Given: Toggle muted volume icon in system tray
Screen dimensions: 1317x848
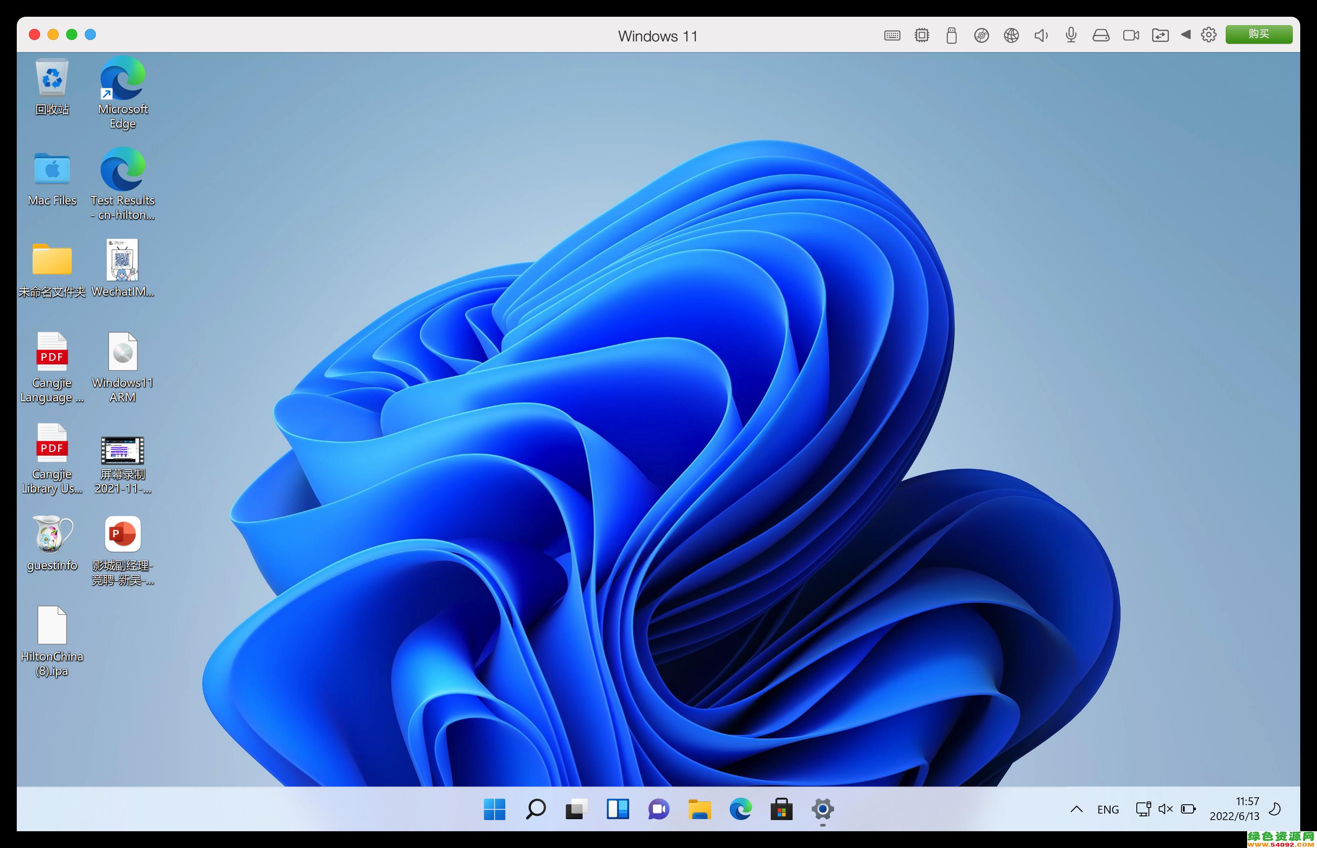Looking at the screenshot, I should point(1165,809).
